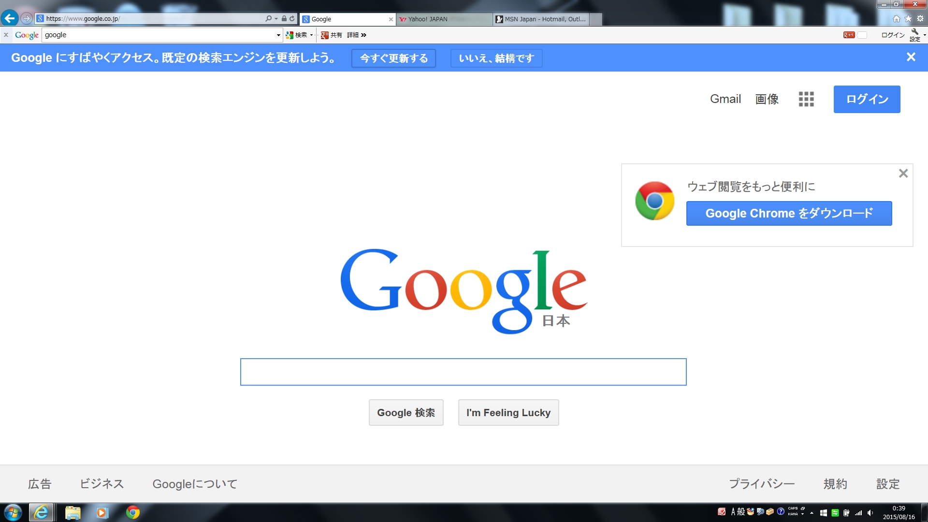Click the いいえ、結構です dismiss button
Image resolution: width=928 pixels, height=522 pixels.
[x=497, y=58]
